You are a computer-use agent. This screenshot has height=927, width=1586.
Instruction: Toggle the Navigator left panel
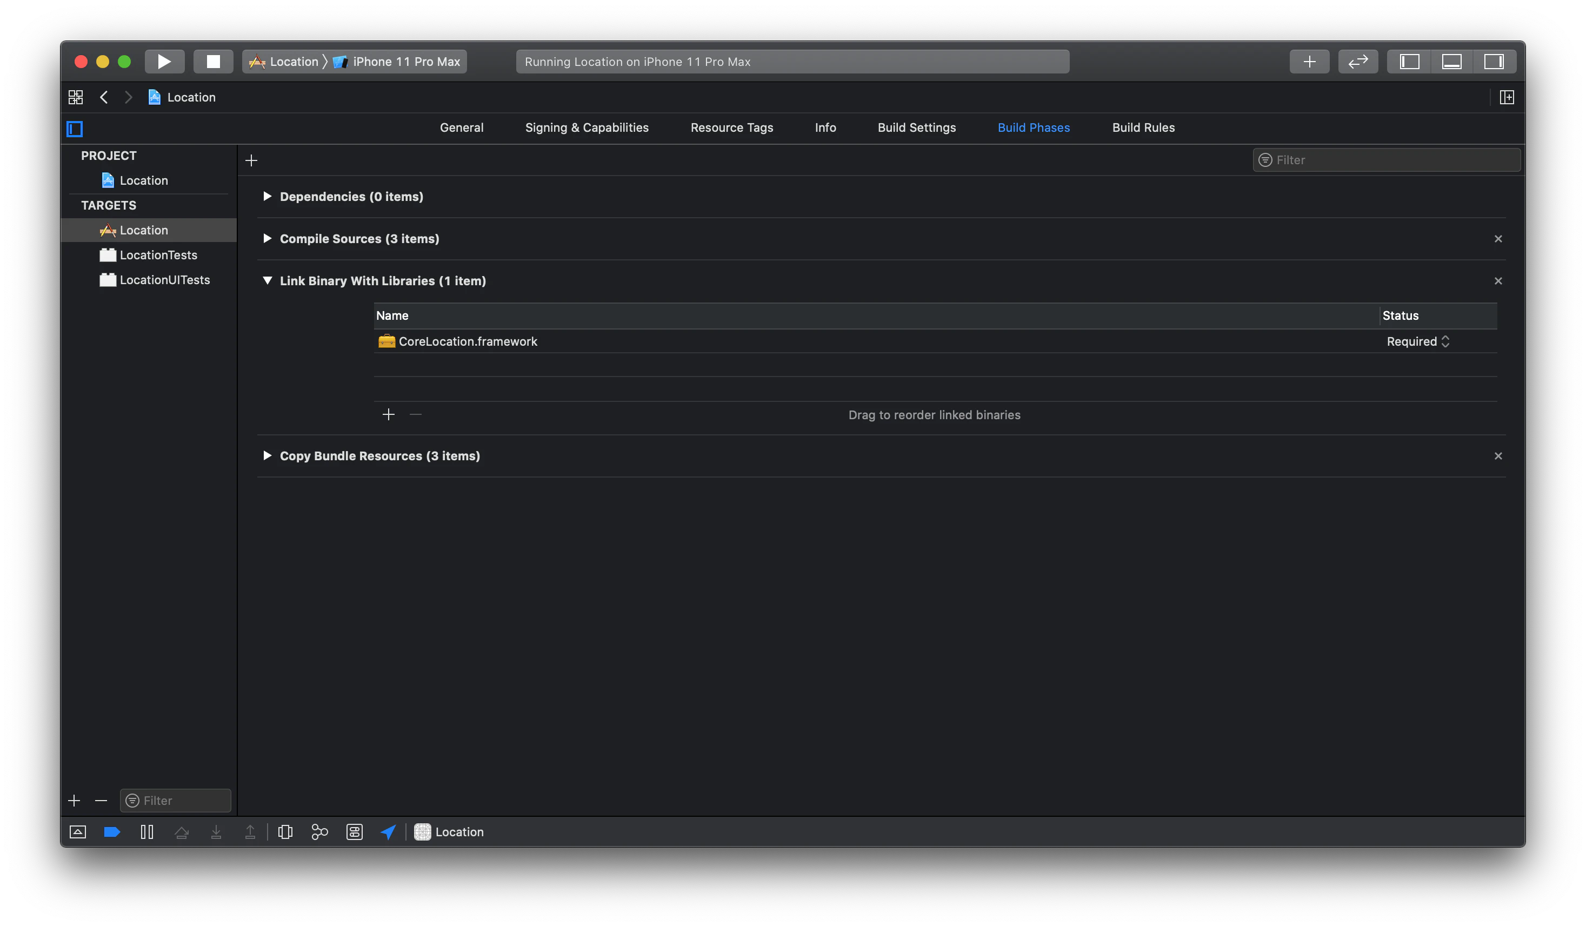pos(1409,62)
